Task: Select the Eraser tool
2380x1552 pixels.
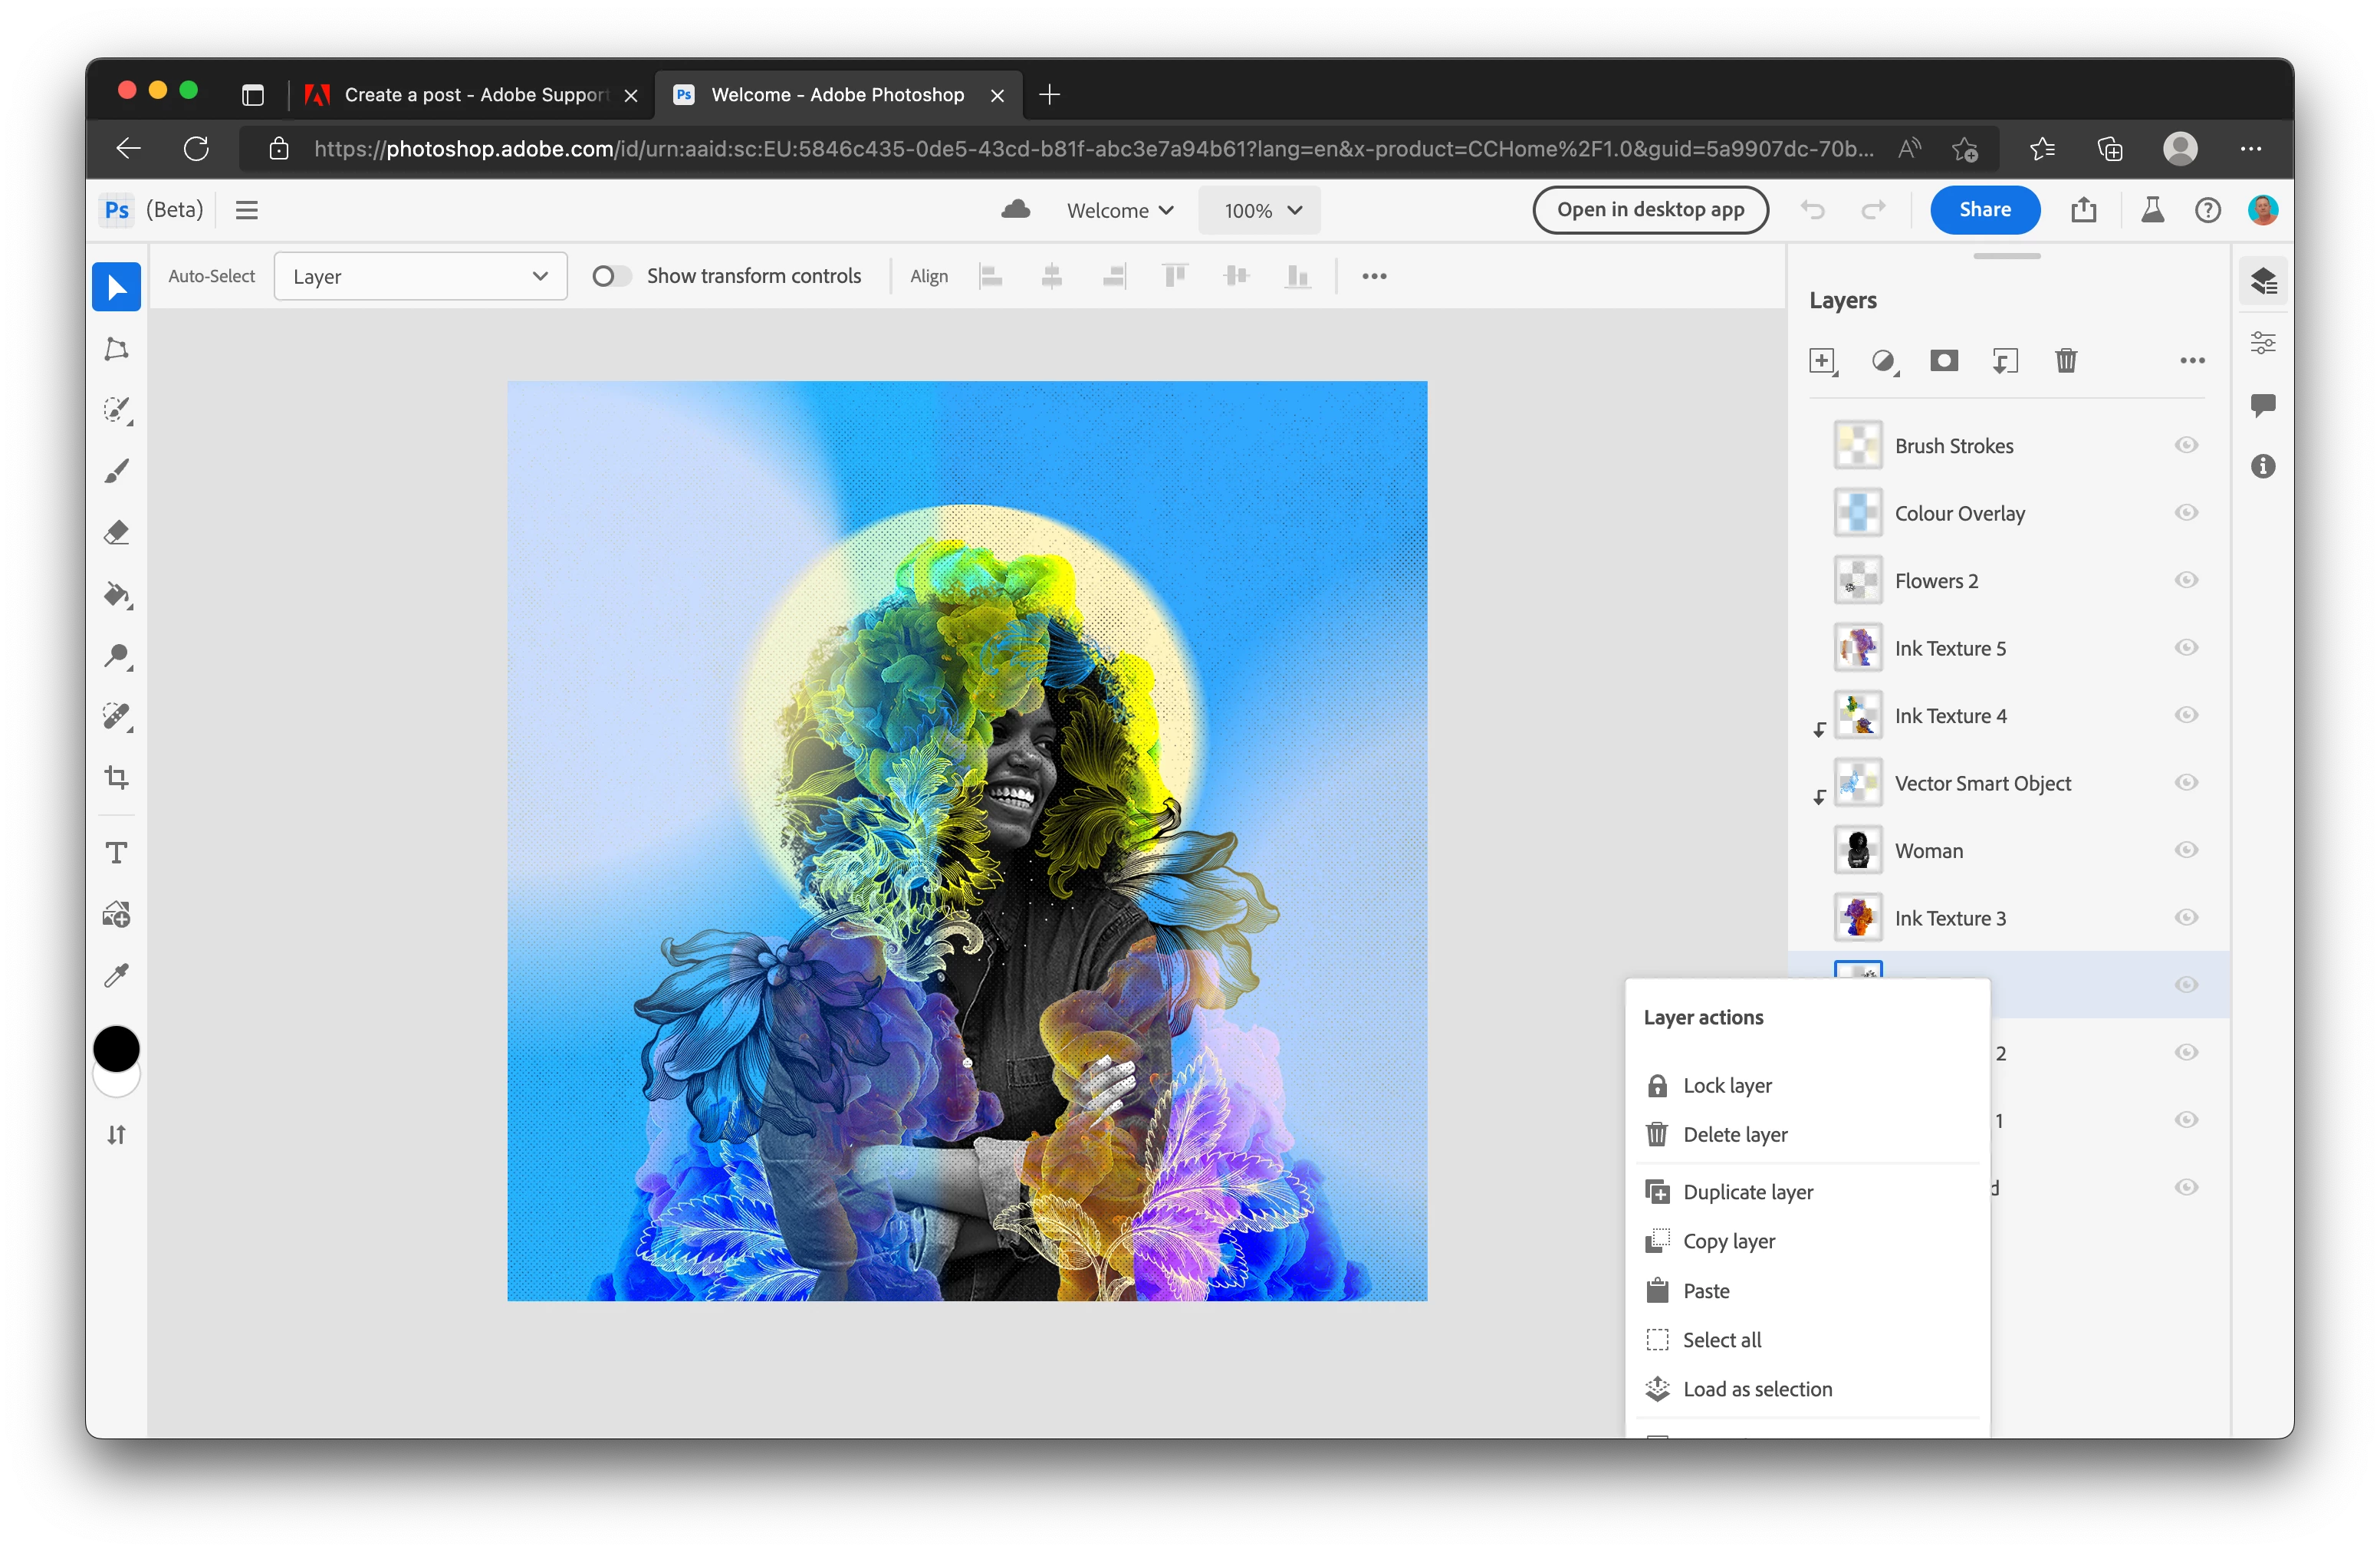Action: 117,532
